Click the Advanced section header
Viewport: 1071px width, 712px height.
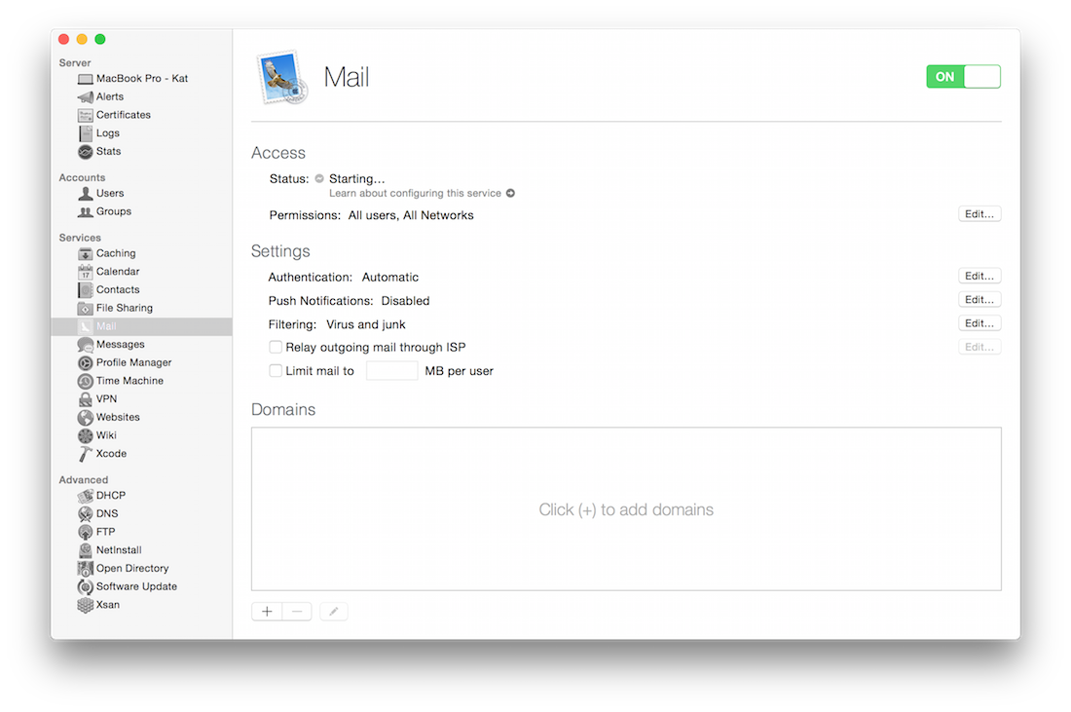(x=84, y=479)
